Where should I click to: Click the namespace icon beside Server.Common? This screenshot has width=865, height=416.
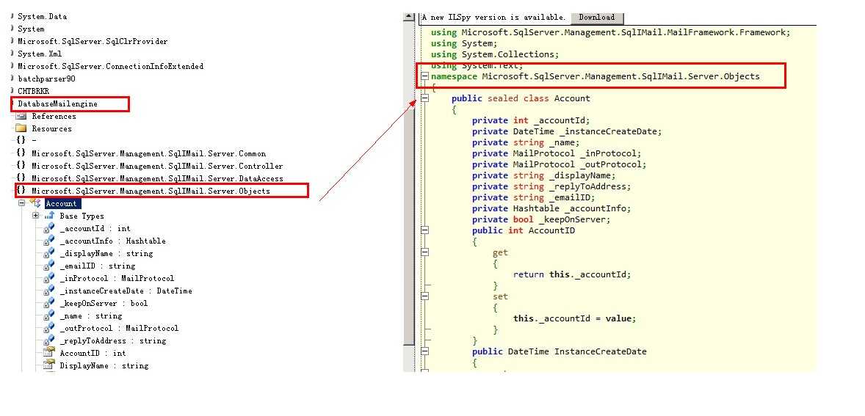pos(21,153)
